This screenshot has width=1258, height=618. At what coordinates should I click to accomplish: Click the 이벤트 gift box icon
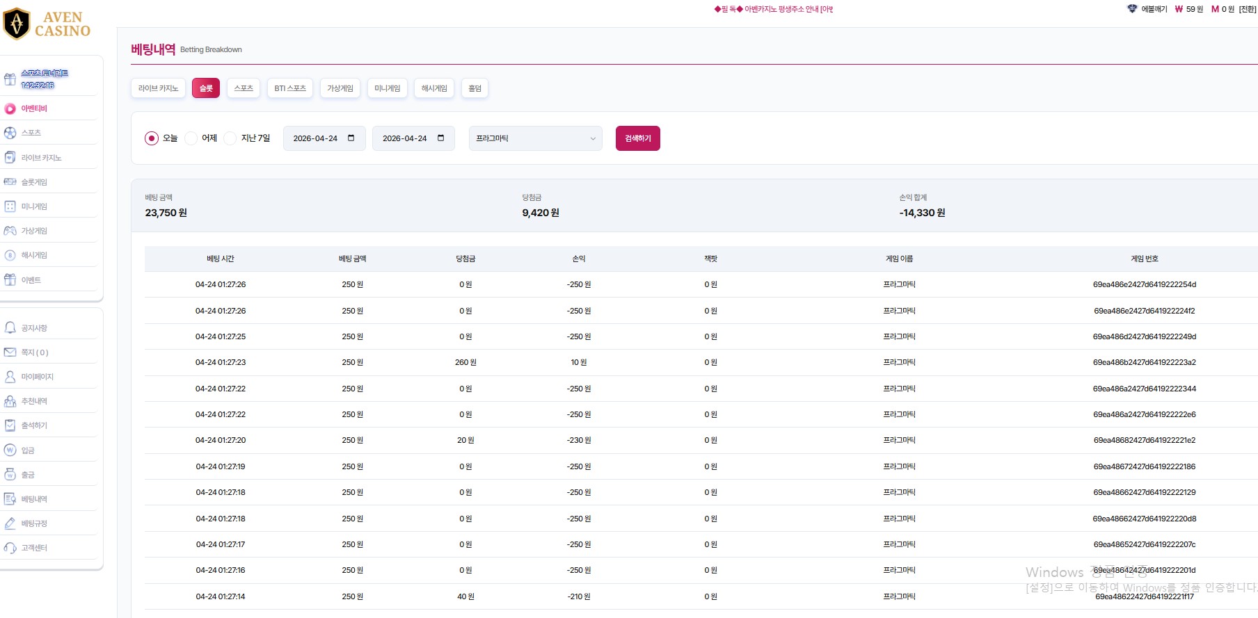(x=10, y=280)
